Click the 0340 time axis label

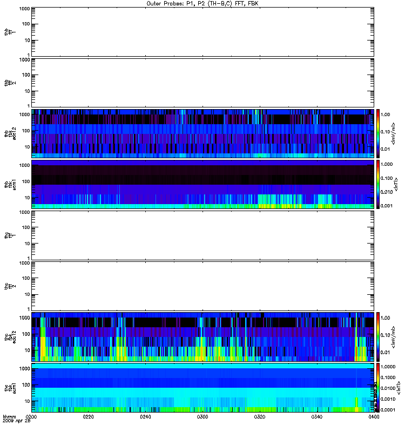click(x=317, y=417)
